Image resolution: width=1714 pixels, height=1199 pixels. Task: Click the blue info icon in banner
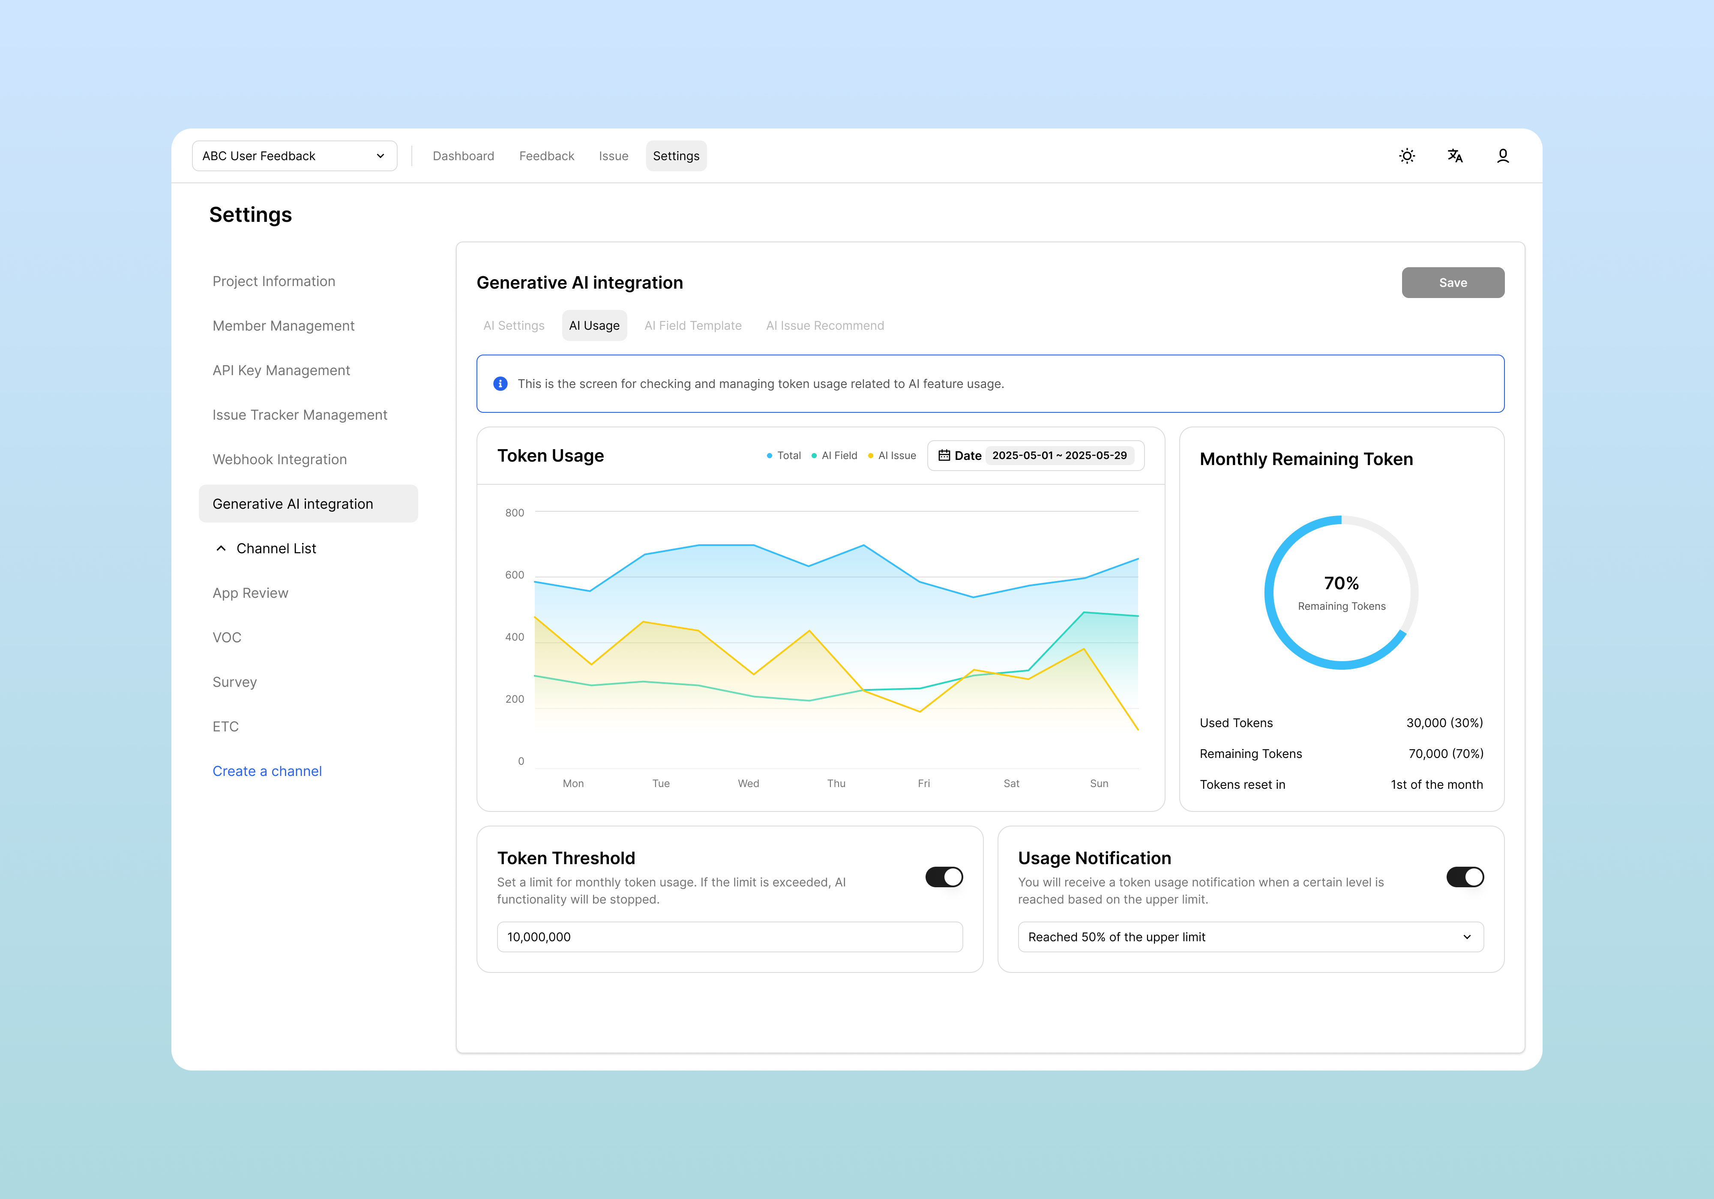pos(500,384)
